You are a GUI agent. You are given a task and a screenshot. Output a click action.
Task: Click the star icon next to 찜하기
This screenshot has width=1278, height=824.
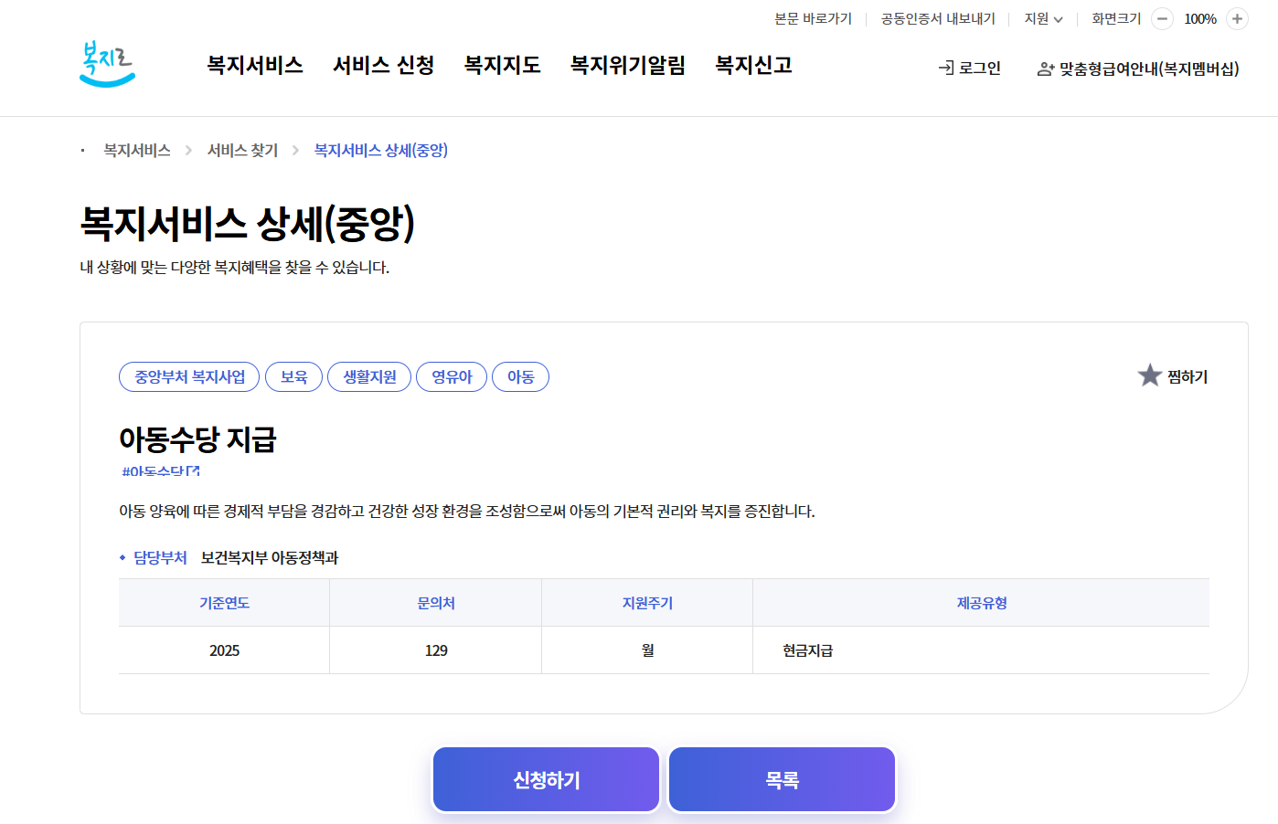(x=1149, y=374)
